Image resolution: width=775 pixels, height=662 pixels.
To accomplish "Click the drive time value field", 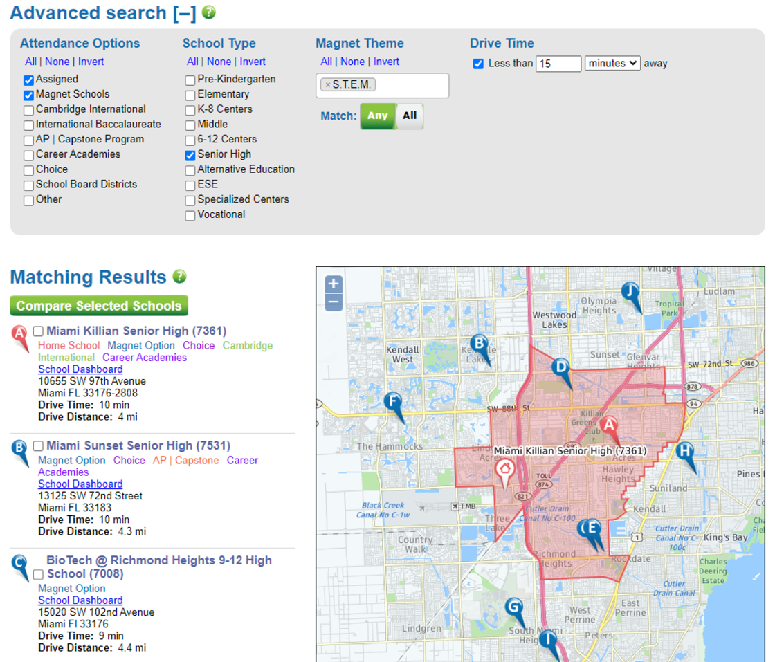I will coord(558,63).
